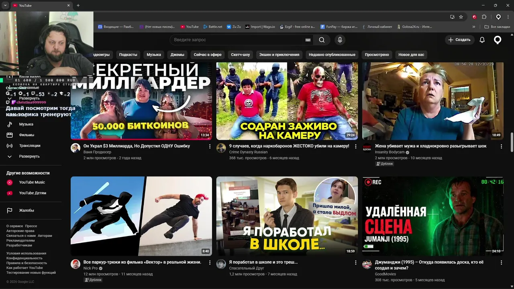
Task: Open О сервисе footer link
Action: (x=14, y=226)
